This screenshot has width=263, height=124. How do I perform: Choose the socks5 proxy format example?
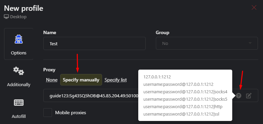(185, 99)
